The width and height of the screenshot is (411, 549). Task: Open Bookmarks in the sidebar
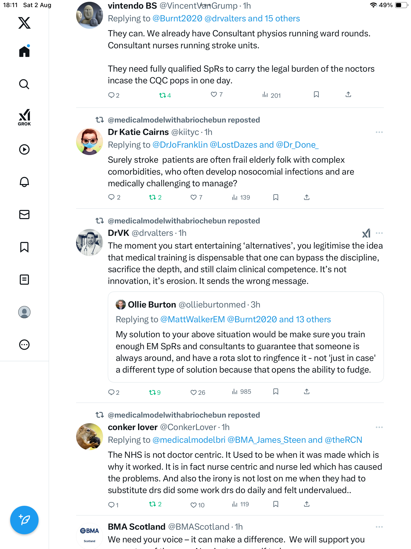[24, 247]
